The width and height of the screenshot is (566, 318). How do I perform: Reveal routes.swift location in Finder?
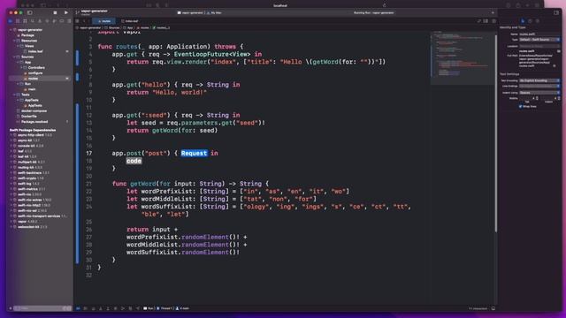pyautogui.click(x=555, y=65)
